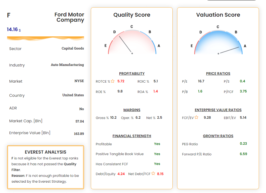
Task: Click the Market Cap value 57.04
Action: click(x=80, y=121)
